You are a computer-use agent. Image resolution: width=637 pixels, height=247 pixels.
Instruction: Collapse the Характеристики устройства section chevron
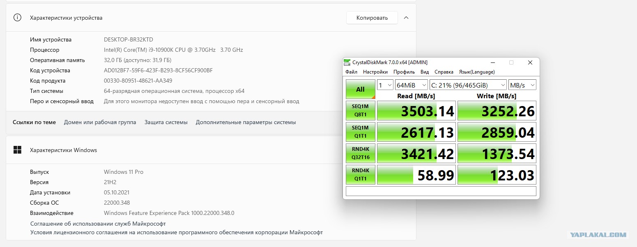click(x=406, y=18)
